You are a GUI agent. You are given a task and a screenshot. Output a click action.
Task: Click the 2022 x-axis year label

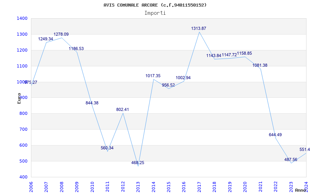coord(276,187)
